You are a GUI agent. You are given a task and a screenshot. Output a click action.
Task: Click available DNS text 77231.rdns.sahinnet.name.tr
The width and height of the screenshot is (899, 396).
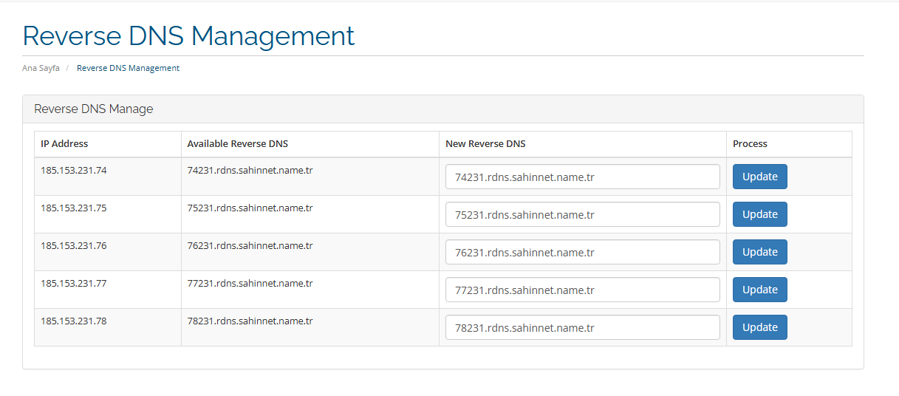250,283
